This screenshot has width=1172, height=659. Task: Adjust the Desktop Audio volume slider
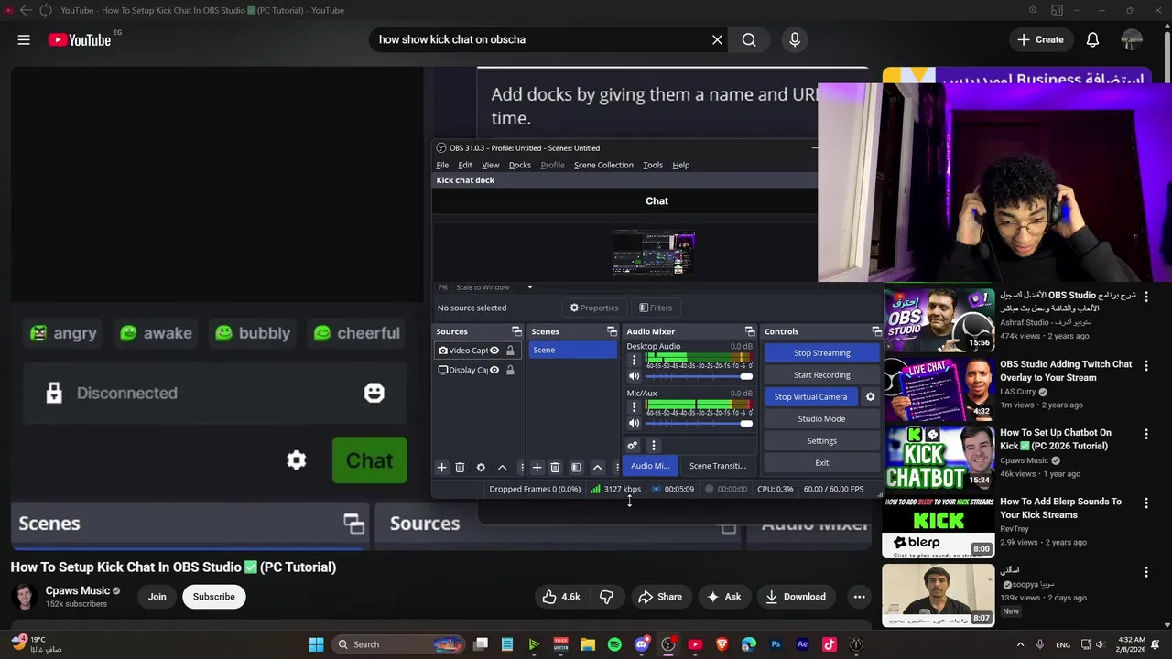[x=699, y=376]
